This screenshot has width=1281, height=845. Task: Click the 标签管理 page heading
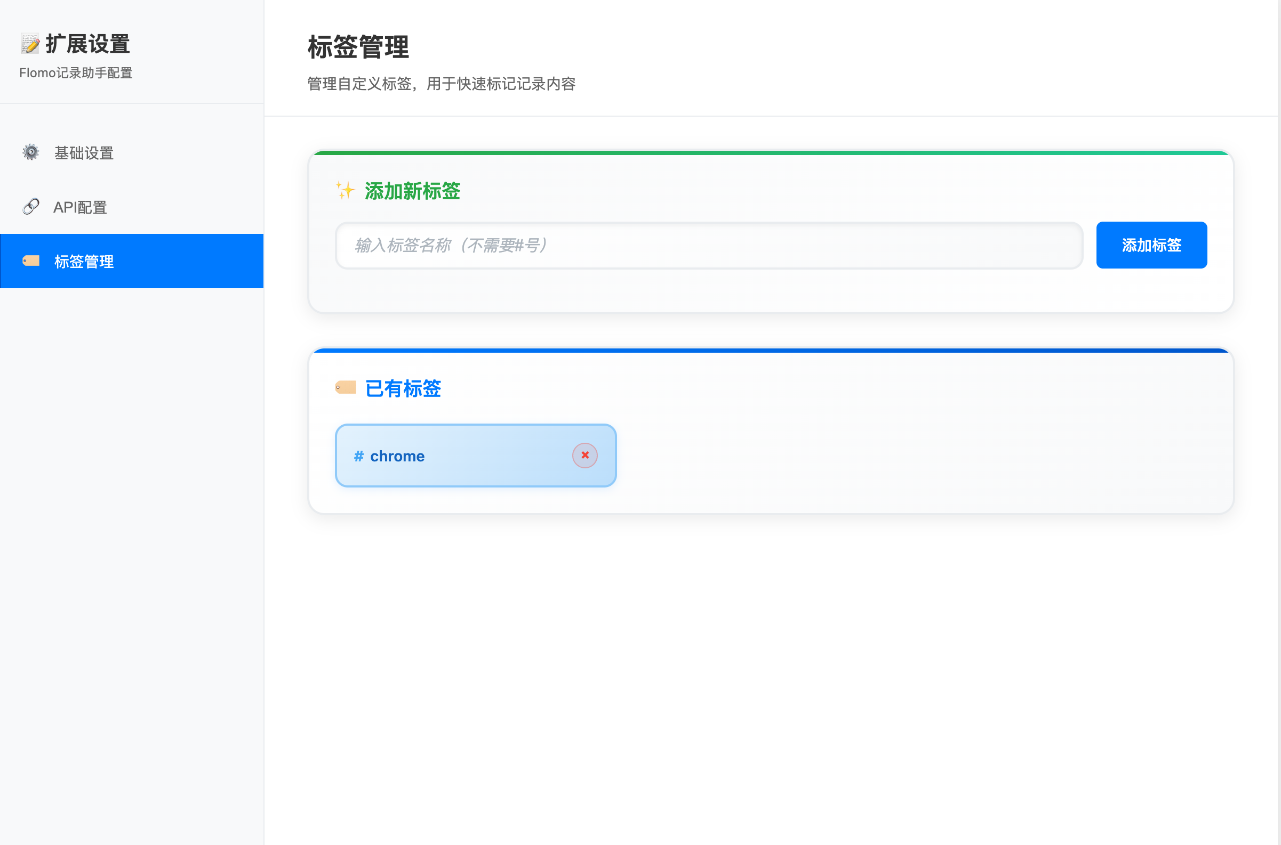point(358,47)
